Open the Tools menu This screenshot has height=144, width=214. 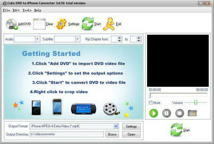pyautogui.click(x=27, y=10)
